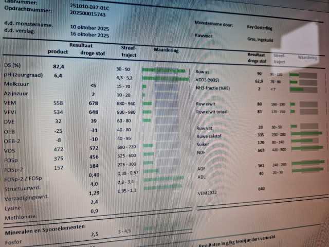Click the Ruwvoer value Gras, ingekuild
This screenshot has height=247, width=329.
pyautogui.click(x=260, y=39)
